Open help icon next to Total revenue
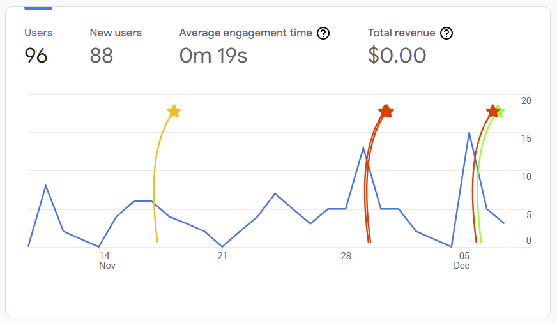The width and height of the screenshot is (557, 323). pos(446,33)
